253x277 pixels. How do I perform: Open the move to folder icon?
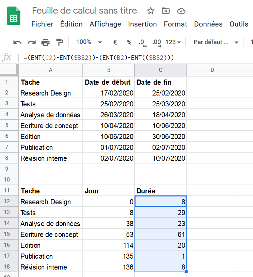[166, 11]
